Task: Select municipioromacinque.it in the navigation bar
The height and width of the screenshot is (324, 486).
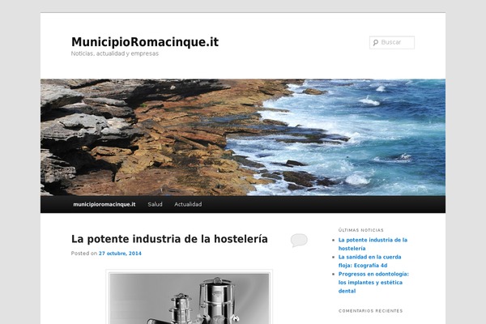Action: pyautogui.click(x=104, y=204)
